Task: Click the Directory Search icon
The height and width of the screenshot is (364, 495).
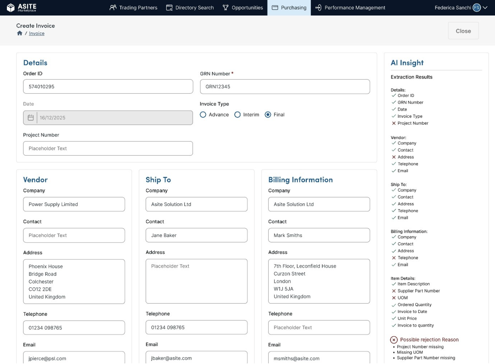Action: (169, 8)
